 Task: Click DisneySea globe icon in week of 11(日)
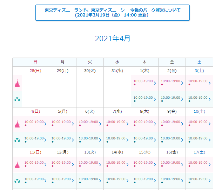tap(17, 181)
